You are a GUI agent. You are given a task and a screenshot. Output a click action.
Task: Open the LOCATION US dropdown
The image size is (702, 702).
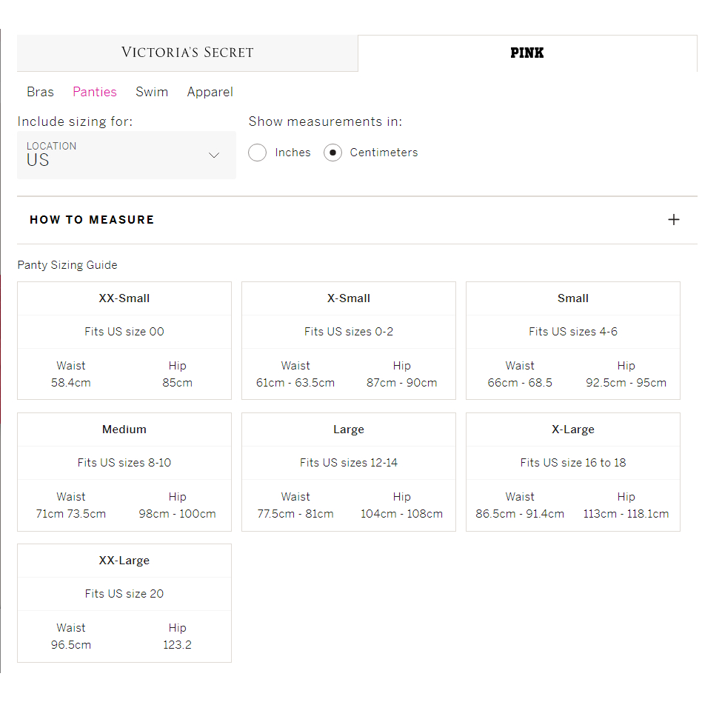point(126,155)
